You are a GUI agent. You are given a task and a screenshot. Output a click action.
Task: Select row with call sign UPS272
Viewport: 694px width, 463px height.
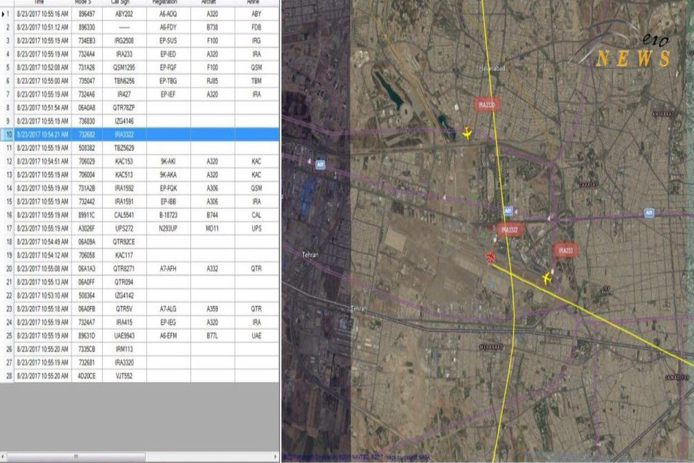coord(140,229)
